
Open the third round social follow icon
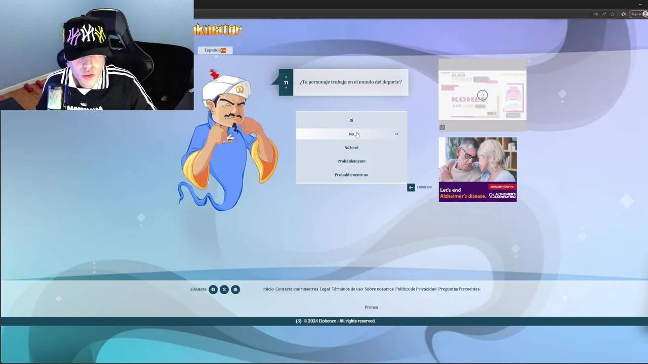click(235, 290)
